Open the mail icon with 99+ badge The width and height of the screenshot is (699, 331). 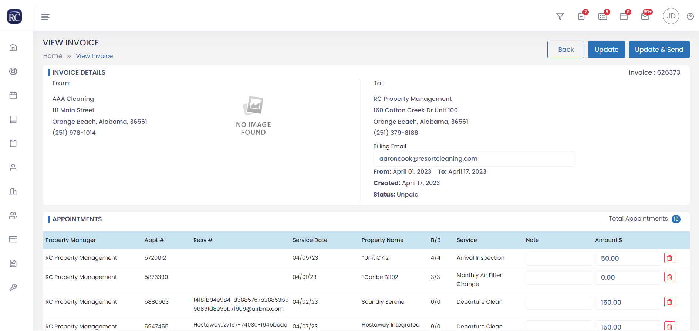point(646,16)
